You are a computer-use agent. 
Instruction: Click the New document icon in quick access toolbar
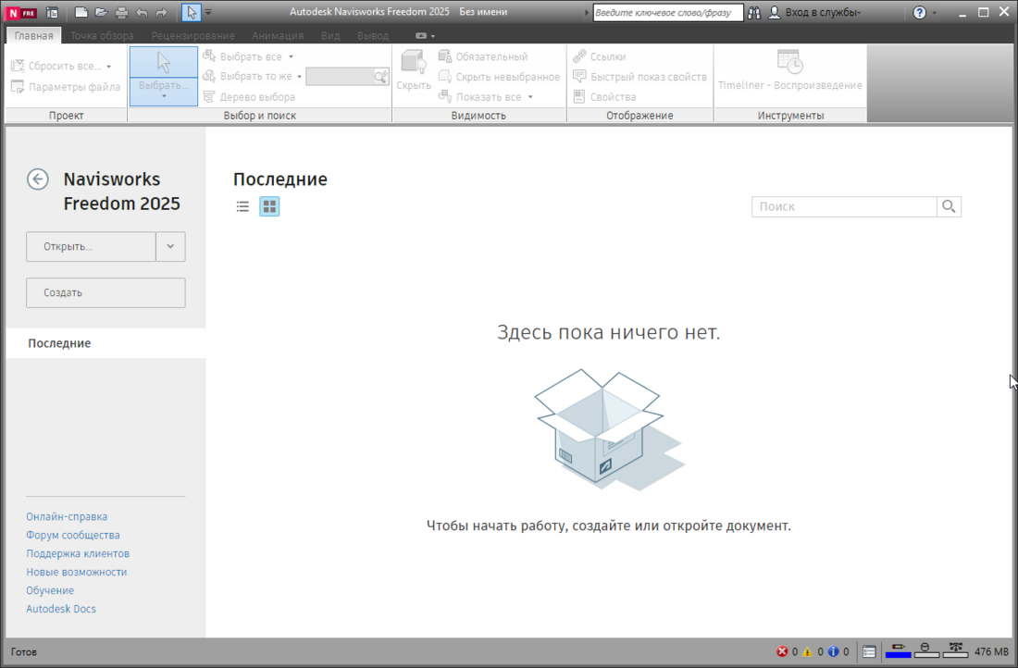coord(81,12)
